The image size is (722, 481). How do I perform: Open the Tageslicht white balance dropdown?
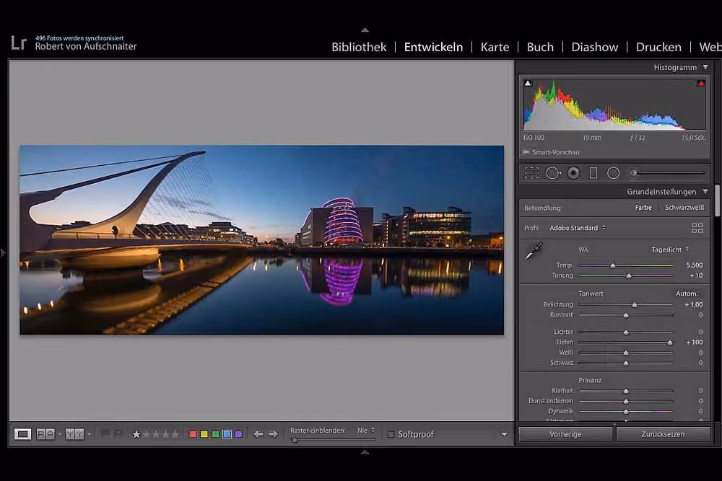pyautogui.click(x=670, y=250)
